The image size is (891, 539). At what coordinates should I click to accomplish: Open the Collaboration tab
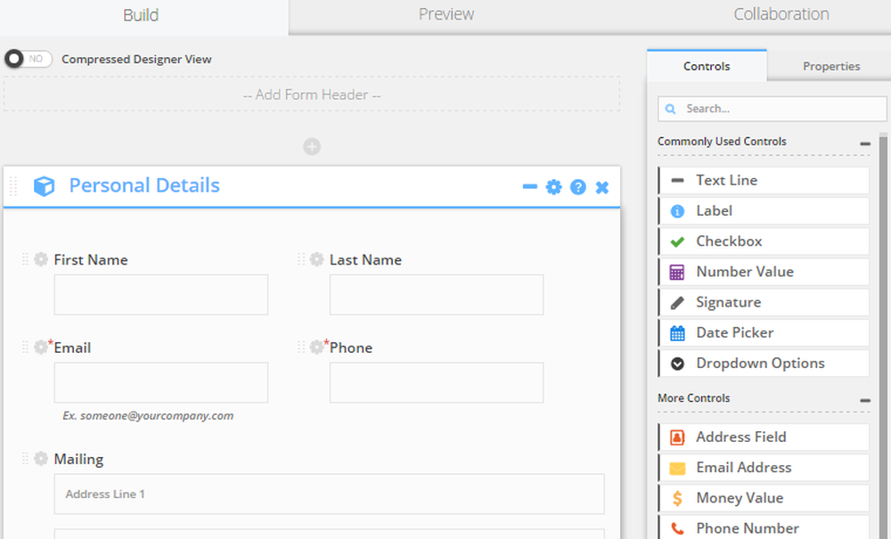[781, 14]
